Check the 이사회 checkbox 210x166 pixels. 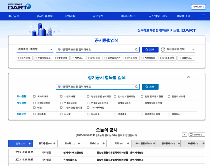(x=61, y=114)
